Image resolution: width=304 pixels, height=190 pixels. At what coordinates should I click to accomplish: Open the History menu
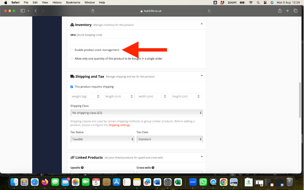coord(57,2)
